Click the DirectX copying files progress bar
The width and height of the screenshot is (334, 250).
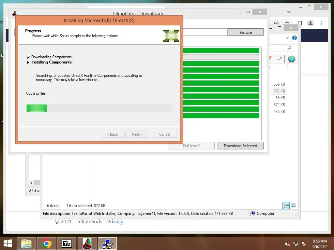coord(99,108)
